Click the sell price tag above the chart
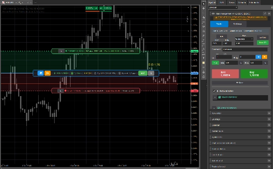This screenshot has height=169, width=273. 91,8
